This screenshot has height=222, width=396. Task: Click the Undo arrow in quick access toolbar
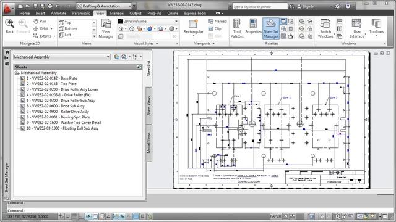coord(58,6)
